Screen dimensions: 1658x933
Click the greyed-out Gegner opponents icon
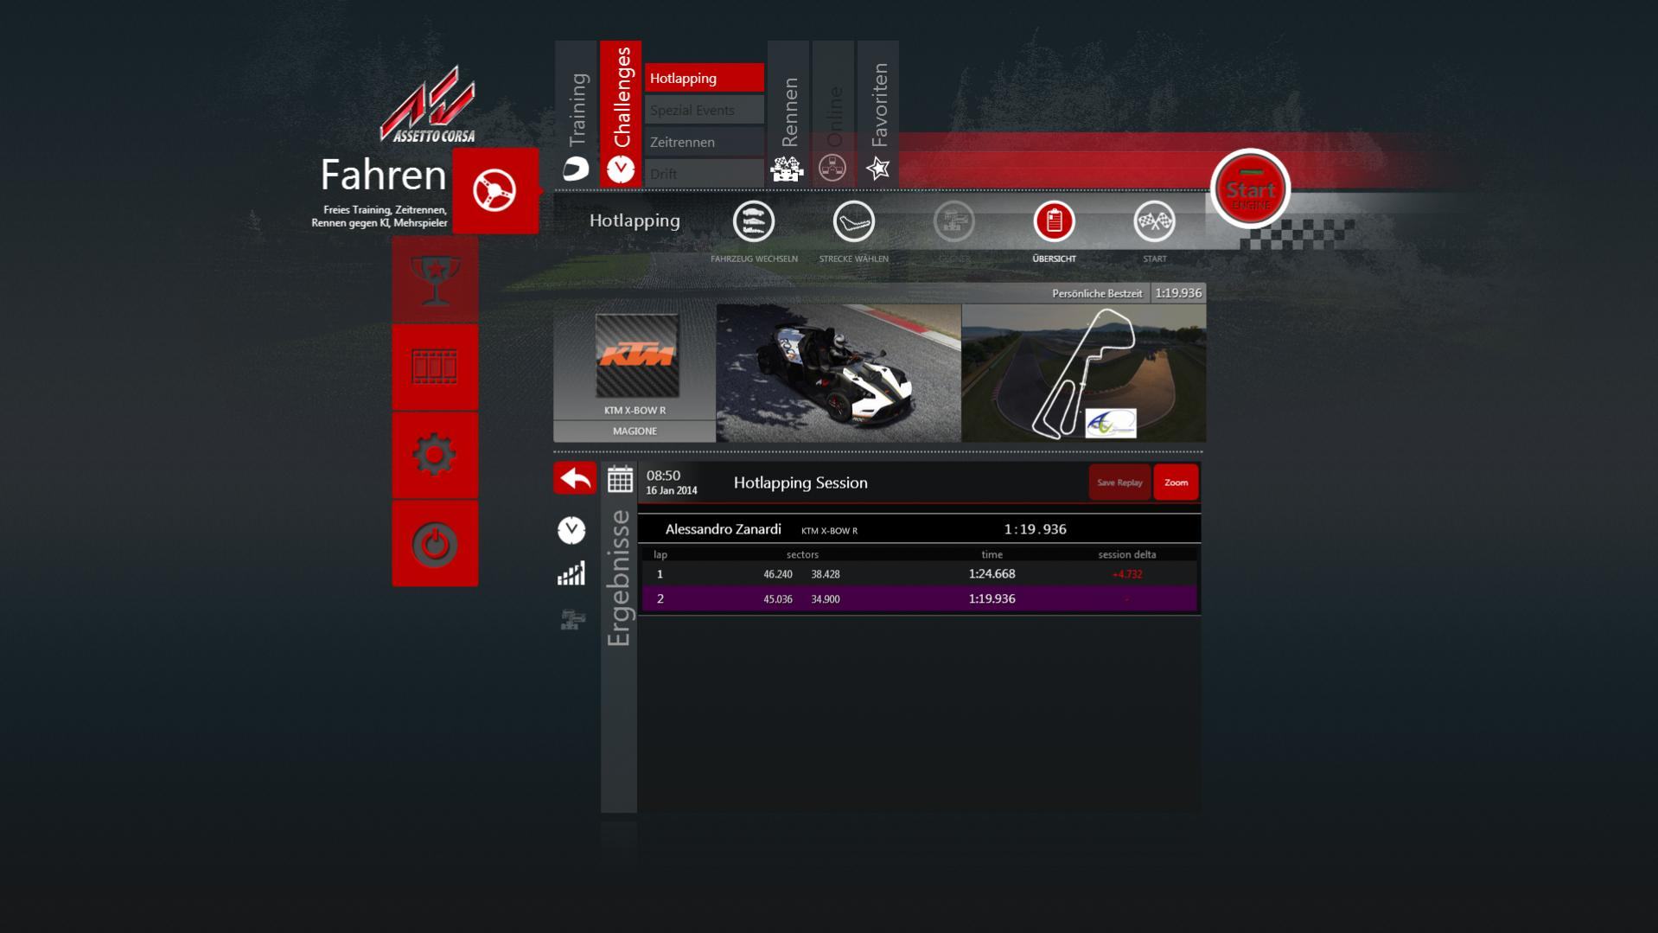[954, 221]
